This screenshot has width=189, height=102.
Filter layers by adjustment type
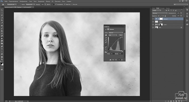point(169,10)
